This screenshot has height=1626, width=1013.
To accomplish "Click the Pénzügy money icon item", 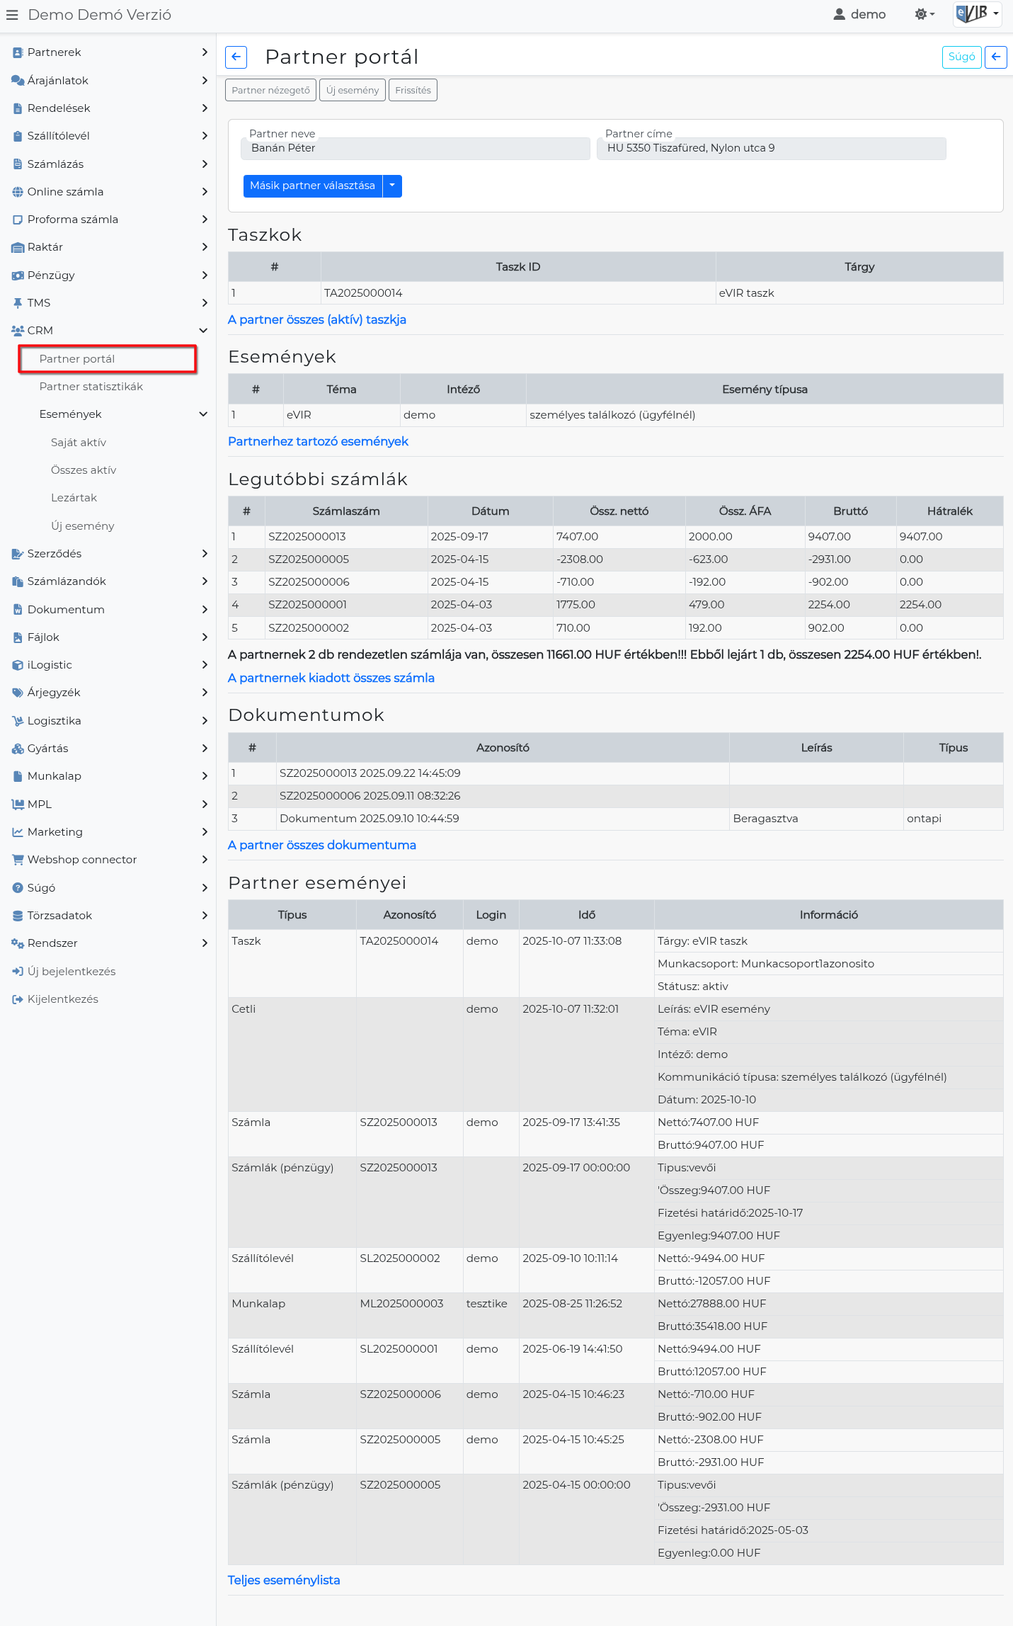I will coord(18,275).
